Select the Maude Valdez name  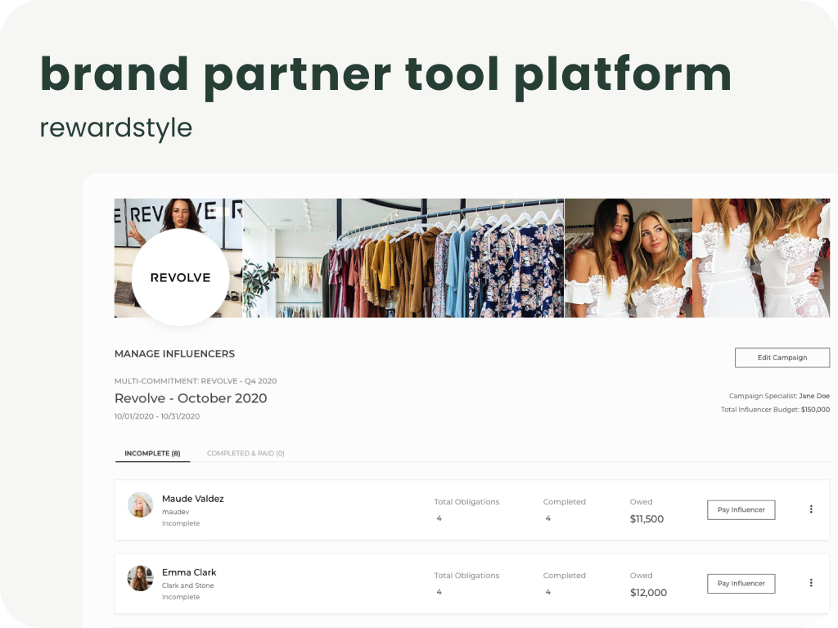click(x=193, y=499)
